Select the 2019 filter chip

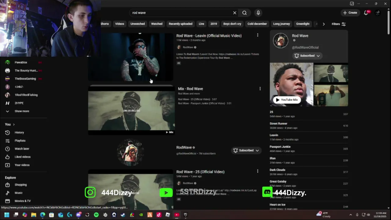coord(214,24)
